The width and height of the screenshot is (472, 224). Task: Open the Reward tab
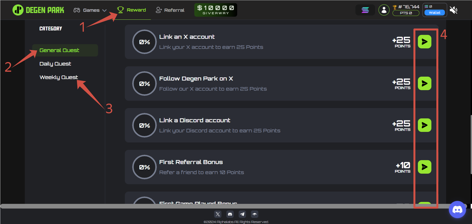(132, 10)
